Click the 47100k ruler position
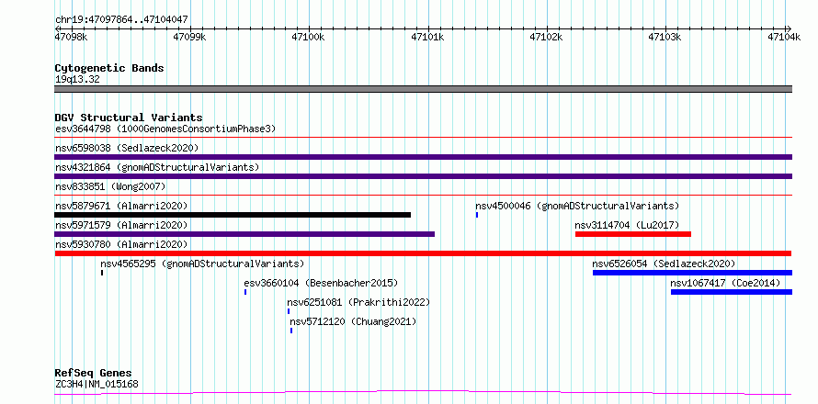Viewport: 818px width, 404px height. tap(308, 37)
